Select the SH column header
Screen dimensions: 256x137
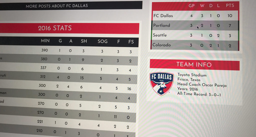[84, 41]
